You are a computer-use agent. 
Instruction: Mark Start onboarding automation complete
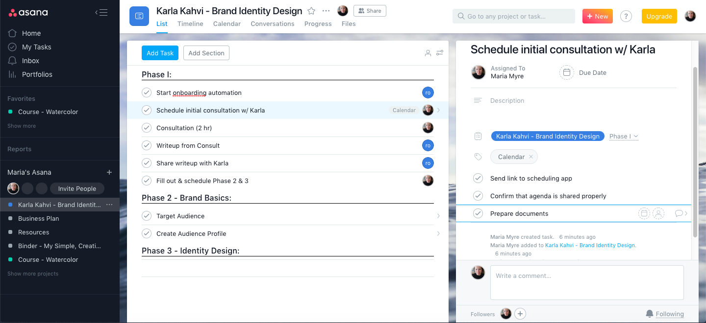click(146, 92)
